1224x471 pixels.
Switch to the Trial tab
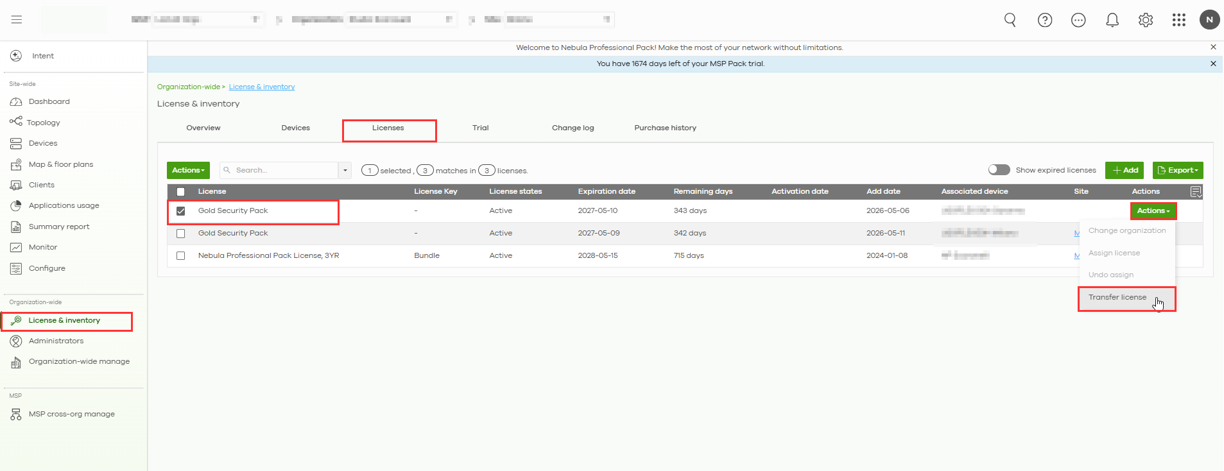(481, 128)
